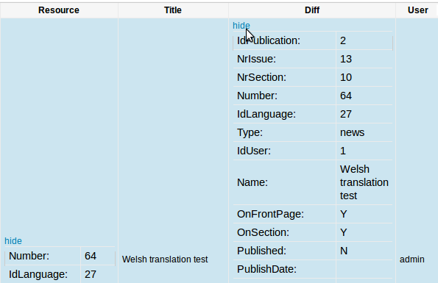The height and width of the screenshot is (283, 438).
Task: Select the 'OnFrontPage:' label
Action: [270, 214]
